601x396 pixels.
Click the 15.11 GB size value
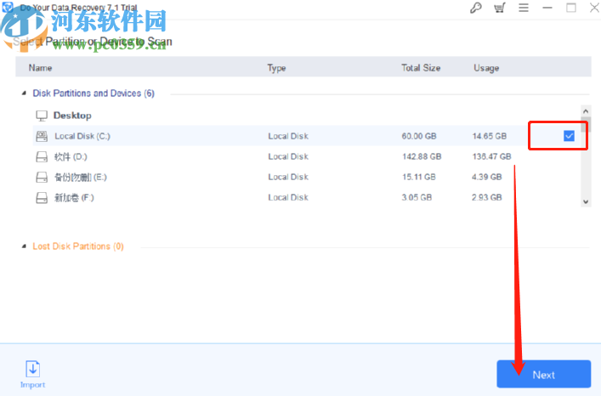tap(418, 177)
